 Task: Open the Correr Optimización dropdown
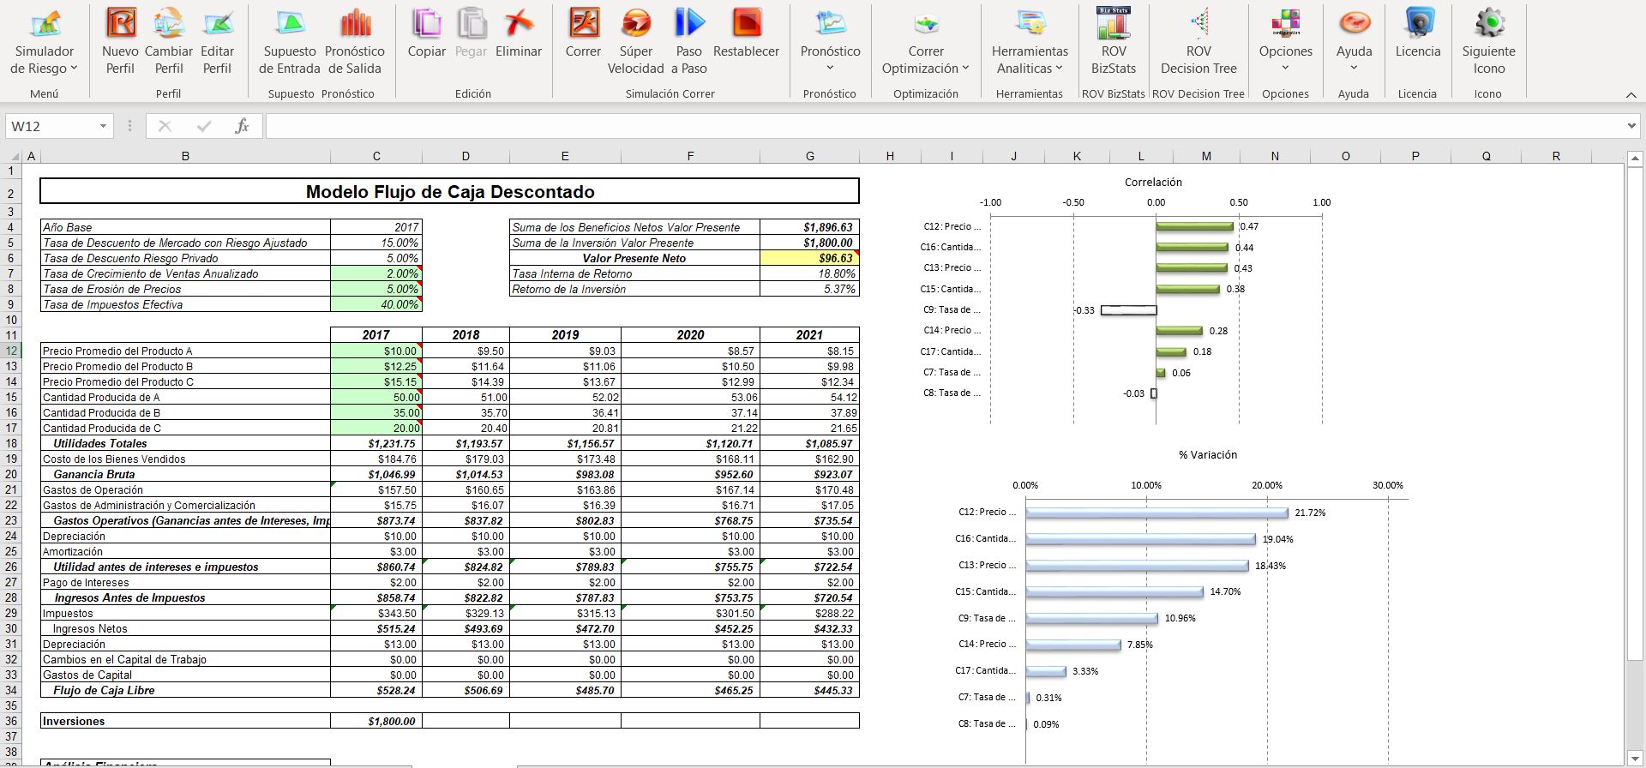click(926, 41)
